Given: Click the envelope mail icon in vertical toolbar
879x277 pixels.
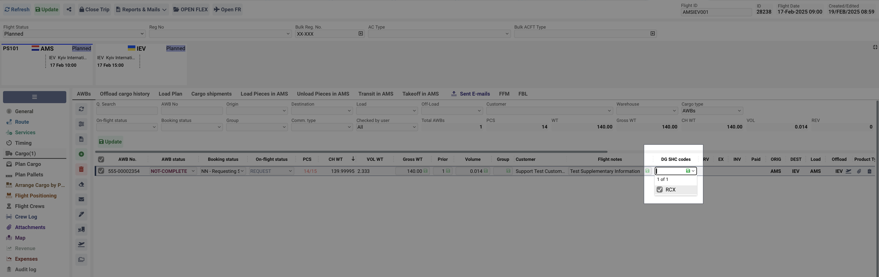Looking at the screenshot, I should (x=81, y=199).
